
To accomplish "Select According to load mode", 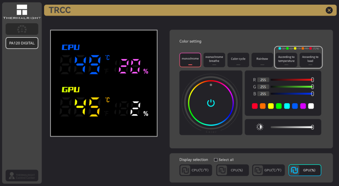I will point(310,60).
